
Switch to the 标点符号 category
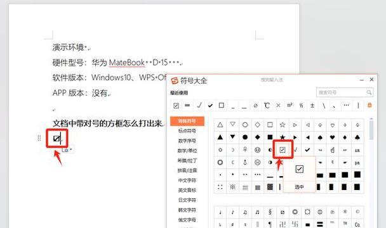coord(187,131)
